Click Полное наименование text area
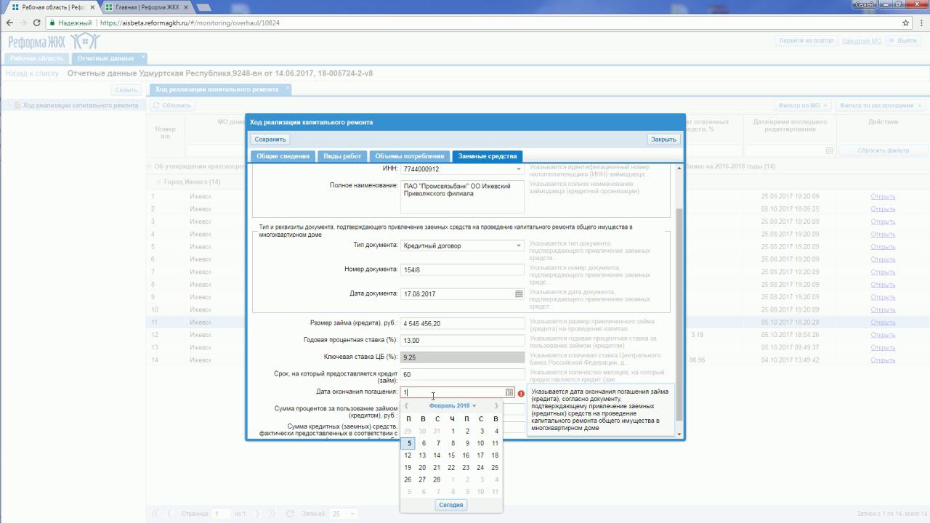The width and height of the screenshot is (930, 523). point(462,196)
